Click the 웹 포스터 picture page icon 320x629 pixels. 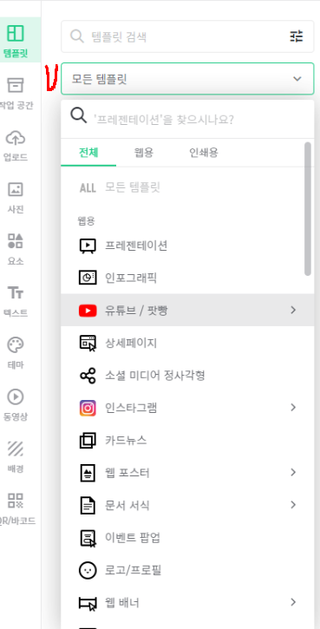tap(88, 473)
